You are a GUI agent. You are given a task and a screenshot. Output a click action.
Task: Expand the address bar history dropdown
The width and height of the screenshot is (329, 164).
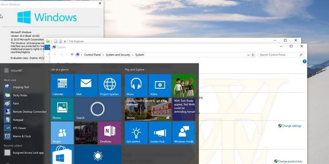[x=249, y=55]
